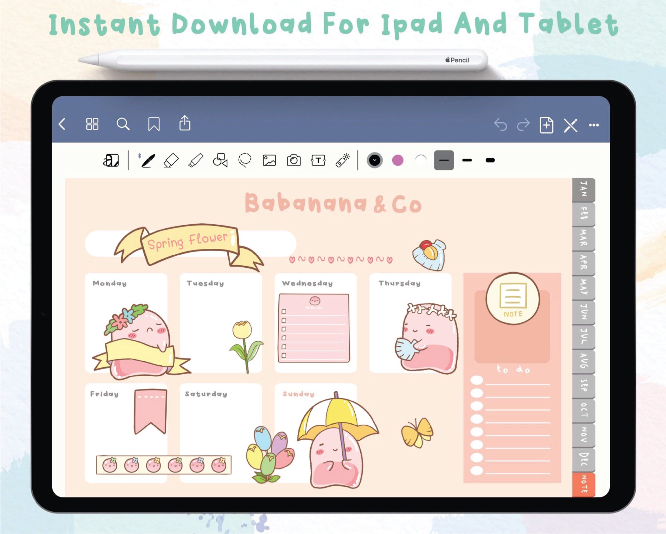Insert an image with picture tool
This screenshot has width=666, height=534.
pos(269,160)
